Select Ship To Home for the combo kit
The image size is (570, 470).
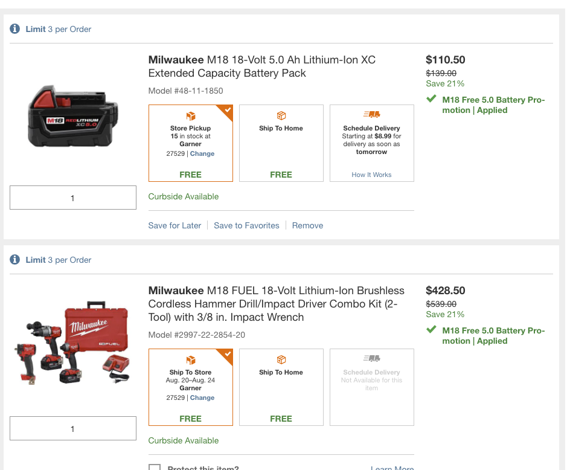[281, 387]
